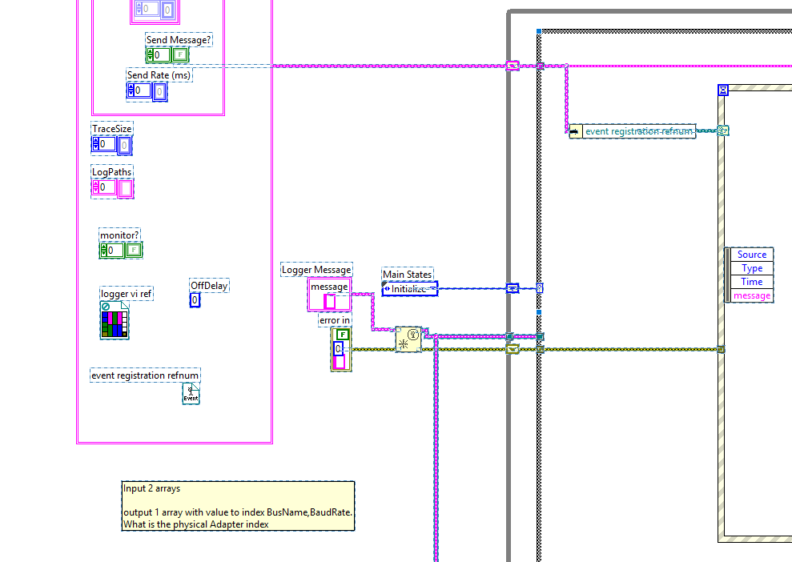Click the yellow comment about Input 2 arrays
This screenshot has width=792, height=562.
(x=236, y=505)
